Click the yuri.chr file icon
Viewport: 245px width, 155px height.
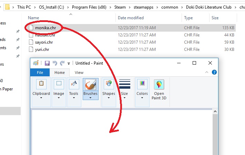click(31, 49)
